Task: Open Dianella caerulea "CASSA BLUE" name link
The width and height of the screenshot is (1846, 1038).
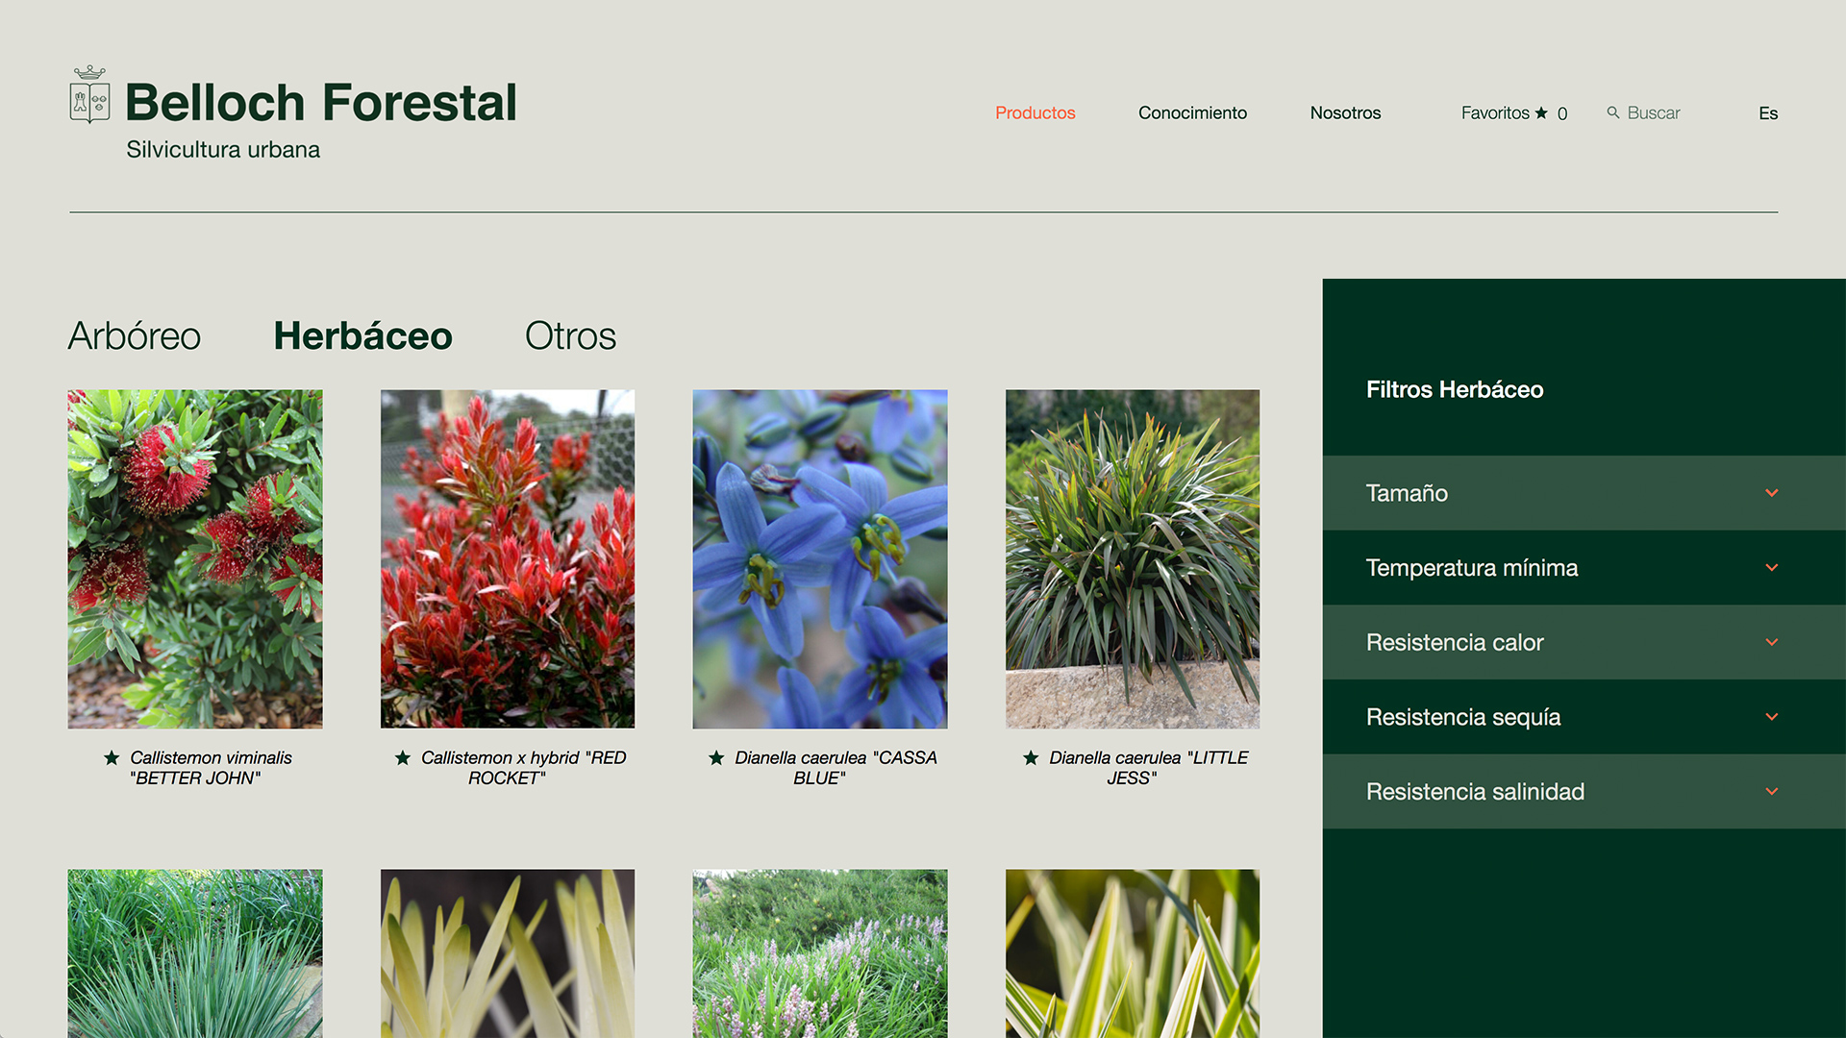Action: [836, 768]
